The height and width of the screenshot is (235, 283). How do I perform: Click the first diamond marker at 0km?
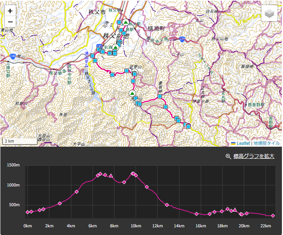pyautogui.click(x=27, y=212)
